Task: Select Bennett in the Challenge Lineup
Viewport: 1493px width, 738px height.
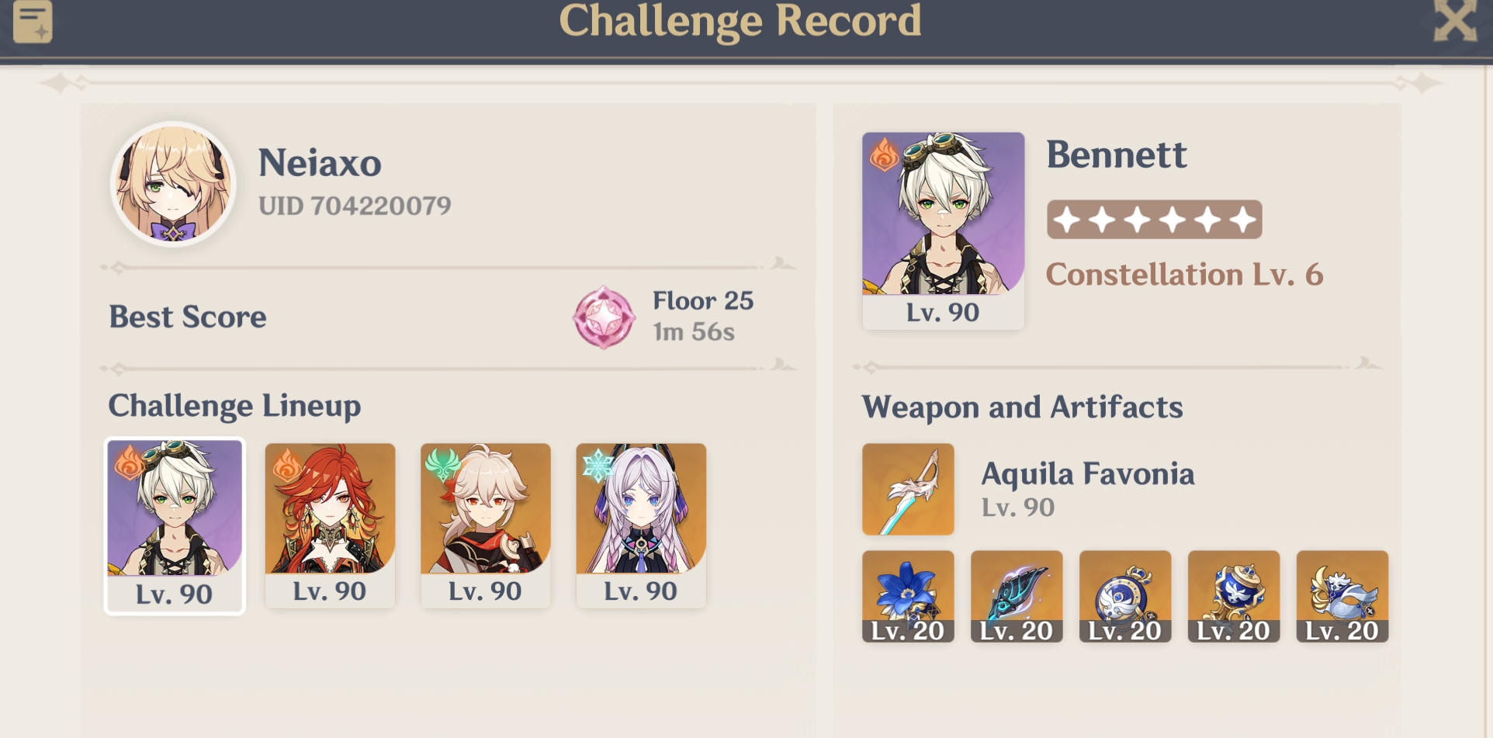Action: (175, 525)
